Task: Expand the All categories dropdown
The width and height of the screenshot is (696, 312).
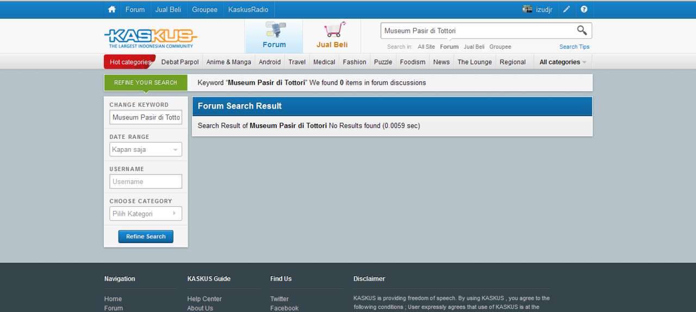Action: (x=563, y=62)
